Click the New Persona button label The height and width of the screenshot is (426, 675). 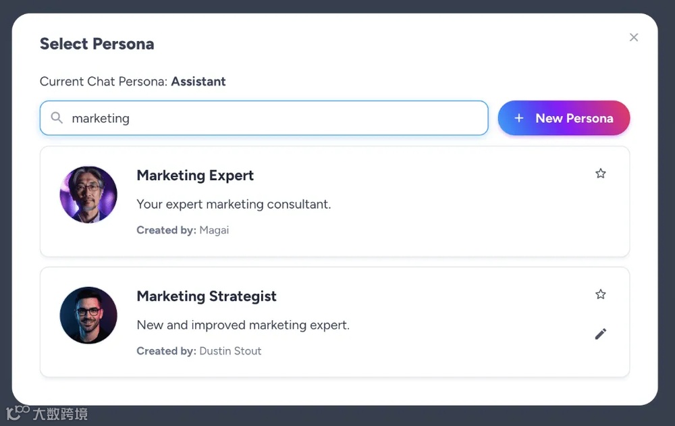click(x=574, y=118)
